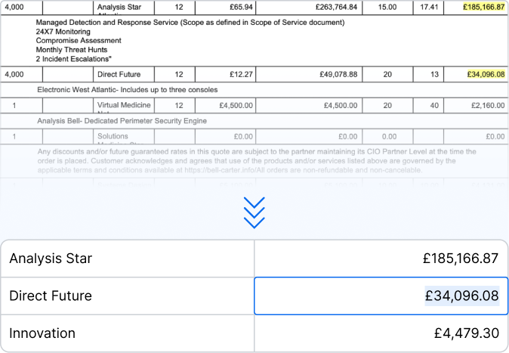Click the double chevron down arrow icon
The image size is (509, 353).
[x=254, y=212]
